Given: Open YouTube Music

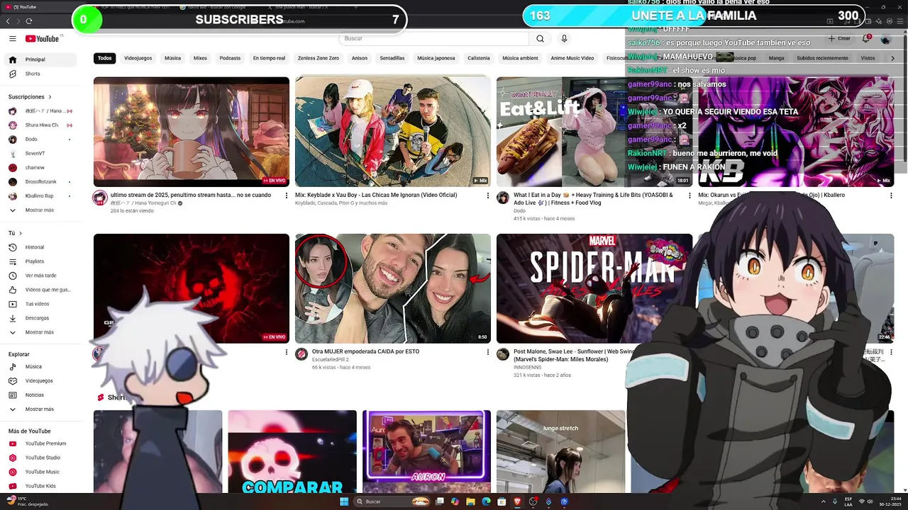Looking at the screenshot, I should [40, 472].
